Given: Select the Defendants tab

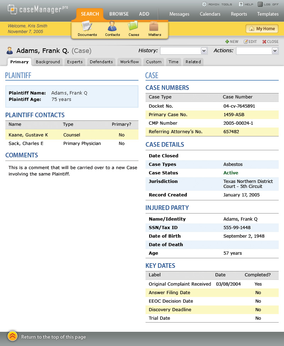Looking at the screenshot, I should click(101, 62).
